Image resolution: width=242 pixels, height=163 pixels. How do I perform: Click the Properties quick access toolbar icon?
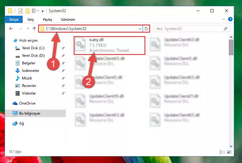[20, 11]
